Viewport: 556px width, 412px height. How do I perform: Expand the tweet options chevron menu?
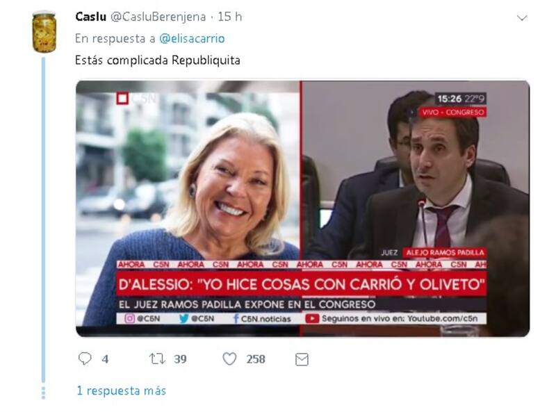pos(522,18)
